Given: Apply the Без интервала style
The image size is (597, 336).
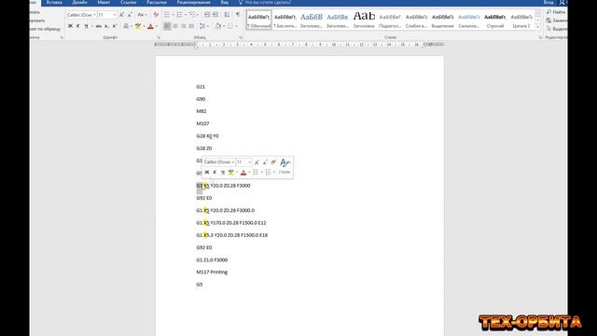Looking at the screenshot, I should tap(285, 21).
